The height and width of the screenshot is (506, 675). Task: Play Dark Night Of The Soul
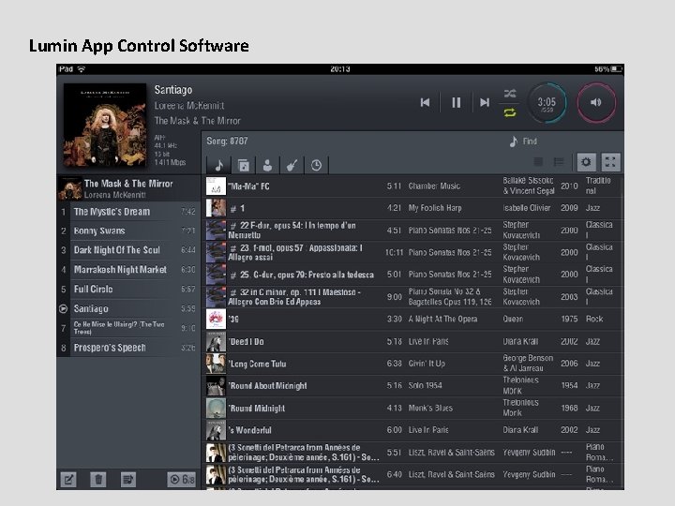[128, 250]
